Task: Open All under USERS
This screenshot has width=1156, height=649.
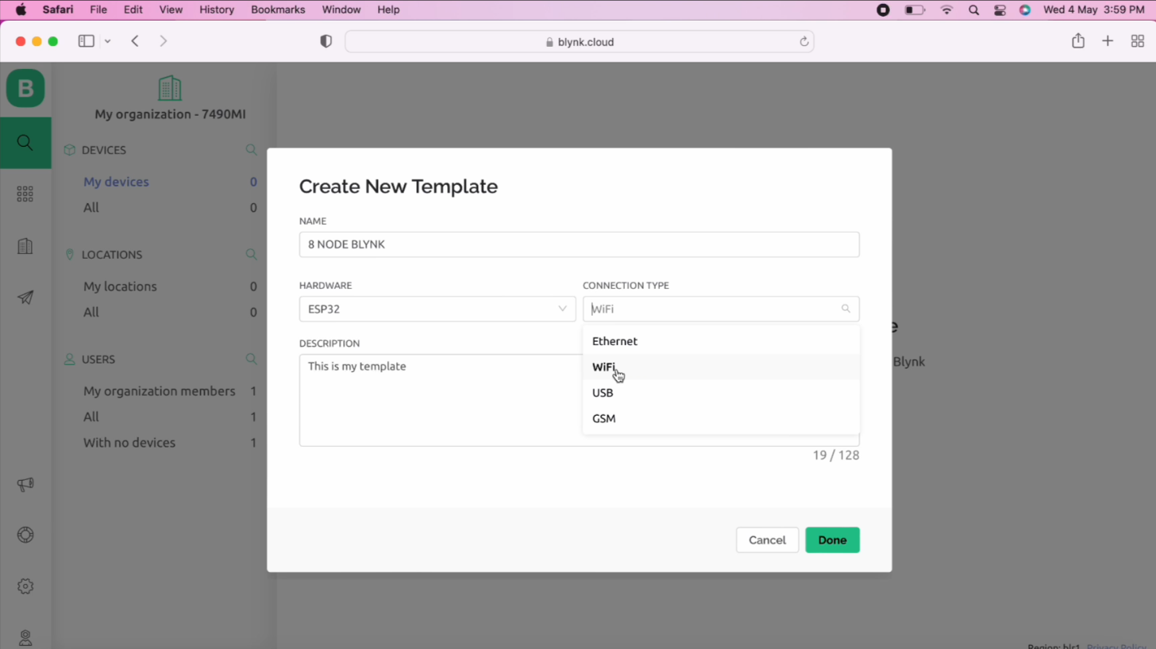Action: click(x=91, y=417)
